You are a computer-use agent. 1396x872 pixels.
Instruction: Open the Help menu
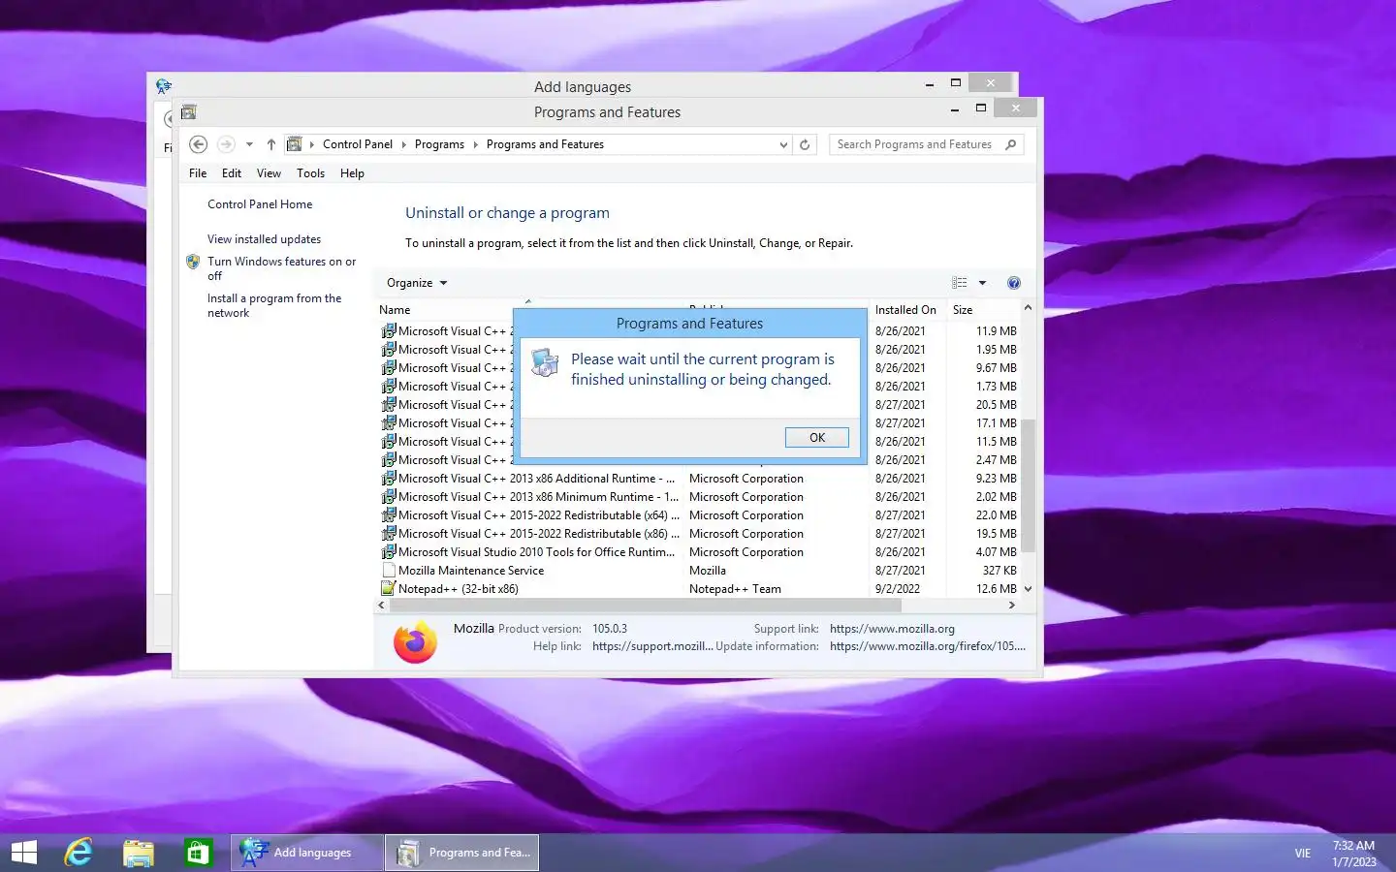coord(352,173)
